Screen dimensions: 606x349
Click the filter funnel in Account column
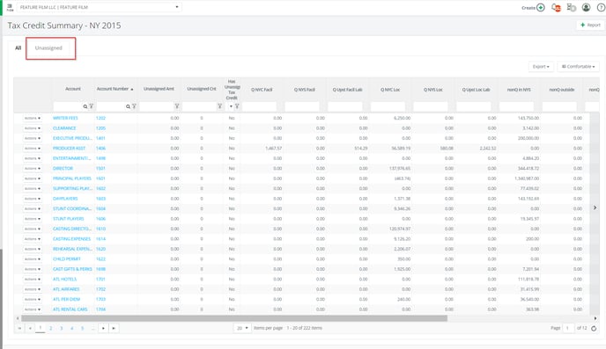point(92,106)
